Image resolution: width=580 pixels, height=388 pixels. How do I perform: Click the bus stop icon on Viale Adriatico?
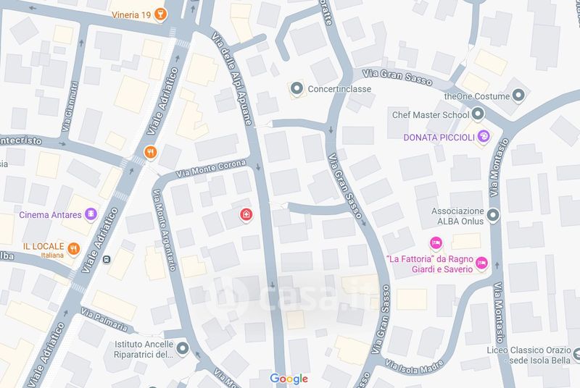107,260
